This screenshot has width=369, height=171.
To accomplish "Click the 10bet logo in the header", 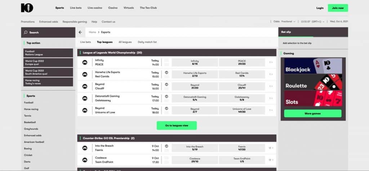I will [27, 8].
